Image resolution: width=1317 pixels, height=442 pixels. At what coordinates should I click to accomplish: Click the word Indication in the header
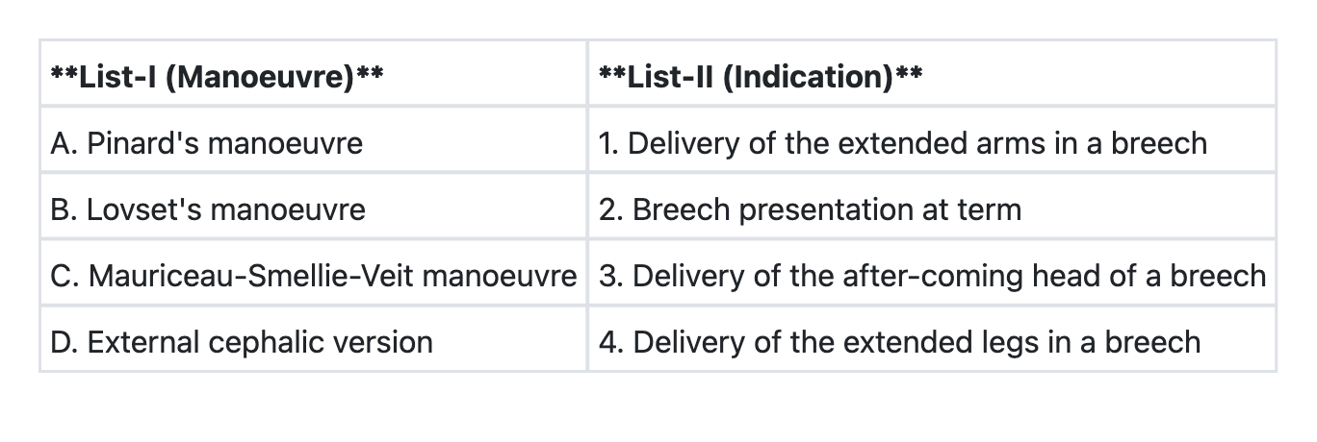(808, 76)
